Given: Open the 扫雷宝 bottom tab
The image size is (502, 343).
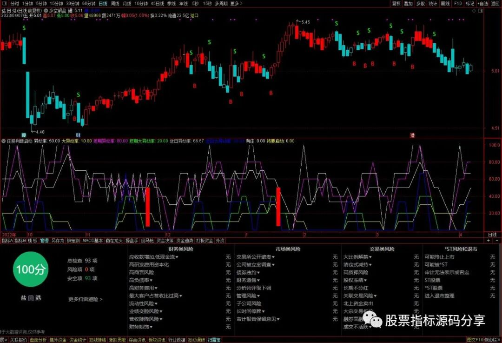Looking at the screenshot, I should click(214, 340).
